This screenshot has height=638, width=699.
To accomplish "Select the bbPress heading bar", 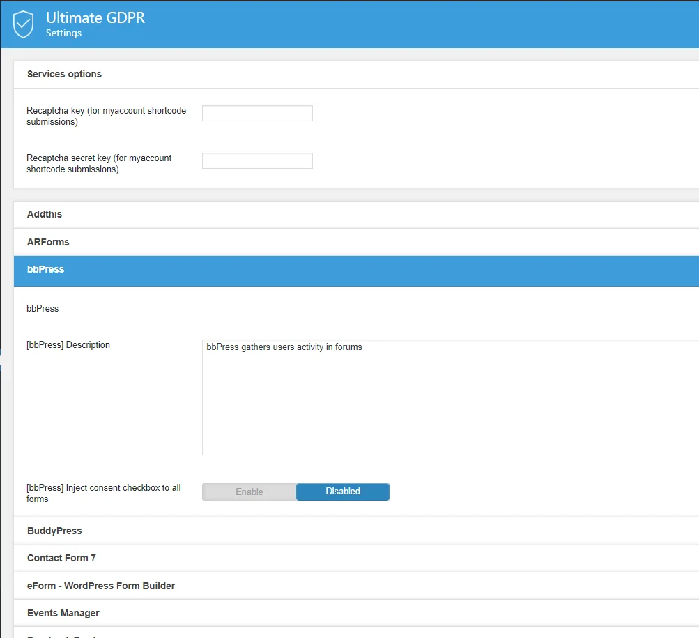I will (x=45, y=269).
